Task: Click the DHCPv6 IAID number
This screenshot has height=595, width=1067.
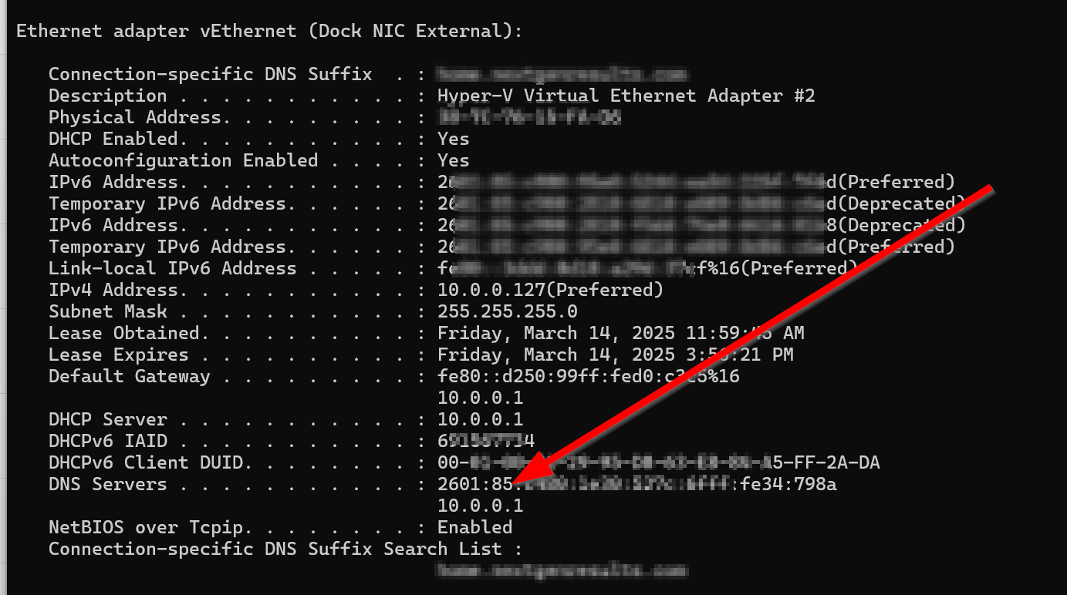Action: click(x=485, y=442)
